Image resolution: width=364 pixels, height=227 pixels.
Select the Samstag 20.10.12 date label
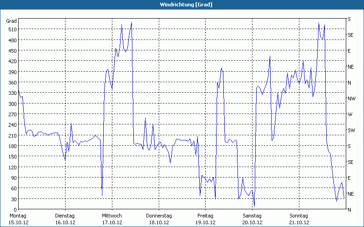[252, 219]
